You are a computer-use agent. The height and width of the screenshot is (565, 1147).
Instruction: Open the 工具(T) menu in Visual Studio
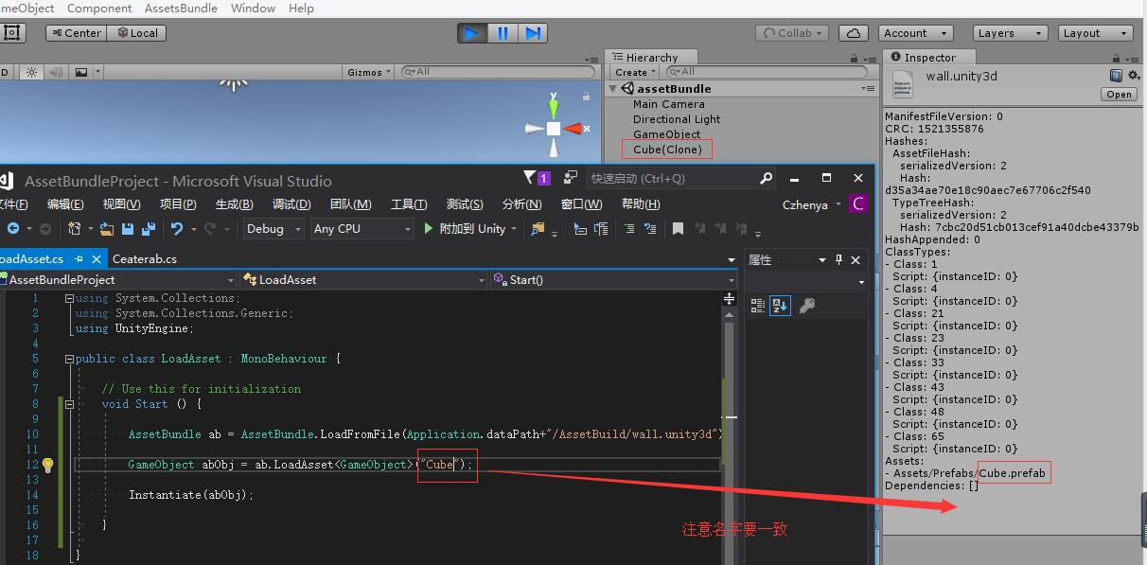(409, 204)
